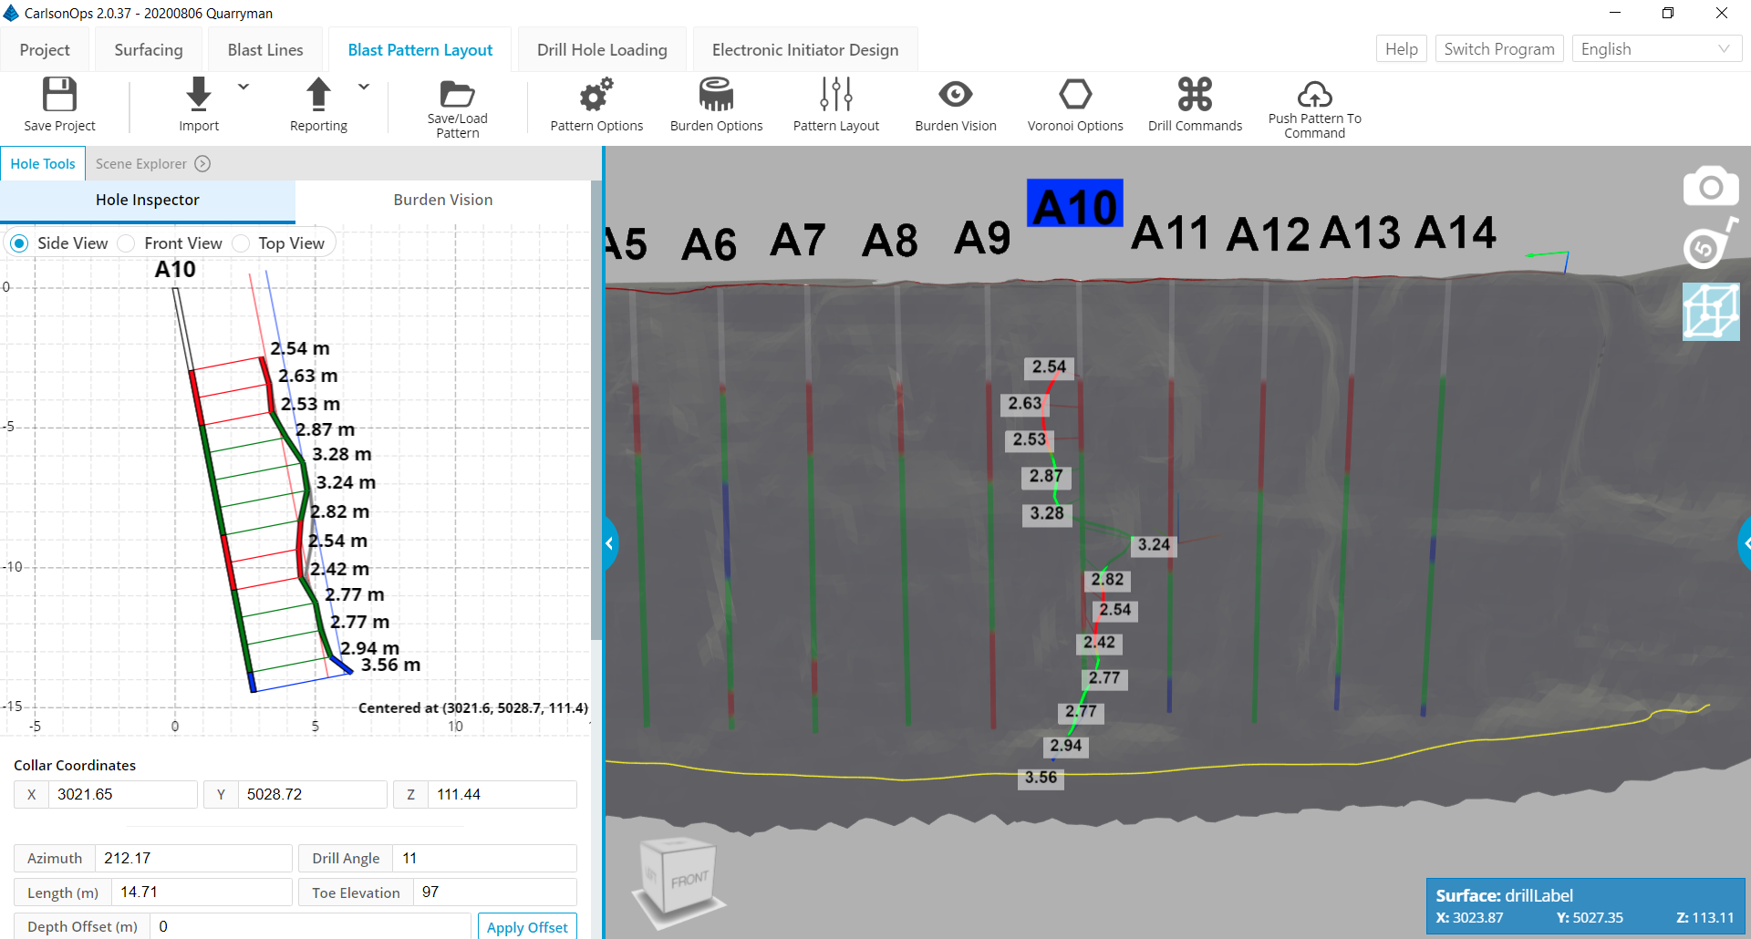1751x939 pixels.
Task: Toggle the wireframe cube view icon
Action: point(1710,311)
